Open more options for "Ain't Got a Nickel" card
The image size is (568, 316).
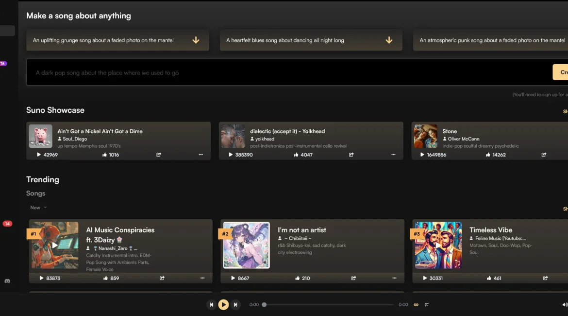200,155
